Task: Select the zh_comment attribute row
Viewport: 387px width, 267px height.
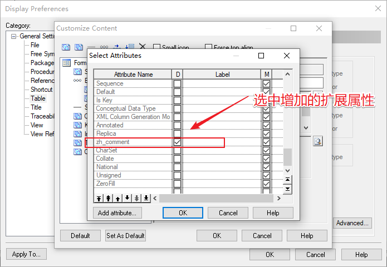Action: pos(188,142)
